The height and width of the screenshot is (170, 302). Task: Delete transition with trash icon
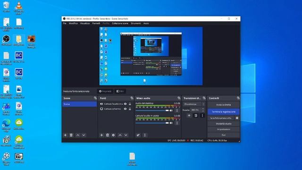coord(196,115)
